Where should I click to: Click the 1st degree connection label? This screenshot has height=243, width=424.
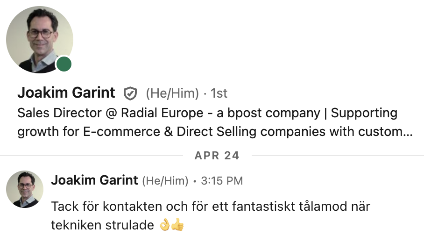[x=219, y=93]
